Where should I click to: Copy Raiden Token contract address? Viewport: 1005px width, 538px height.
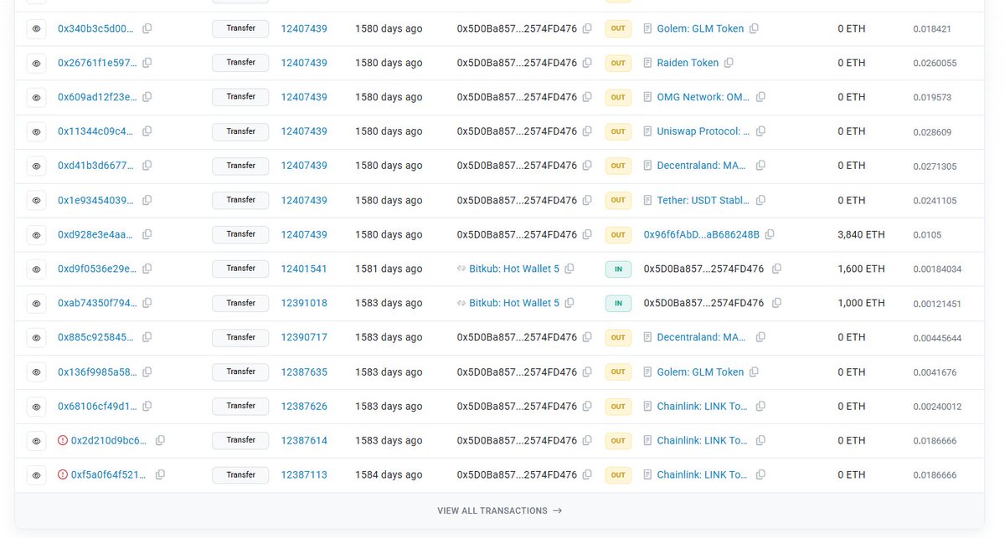point(729,63)
